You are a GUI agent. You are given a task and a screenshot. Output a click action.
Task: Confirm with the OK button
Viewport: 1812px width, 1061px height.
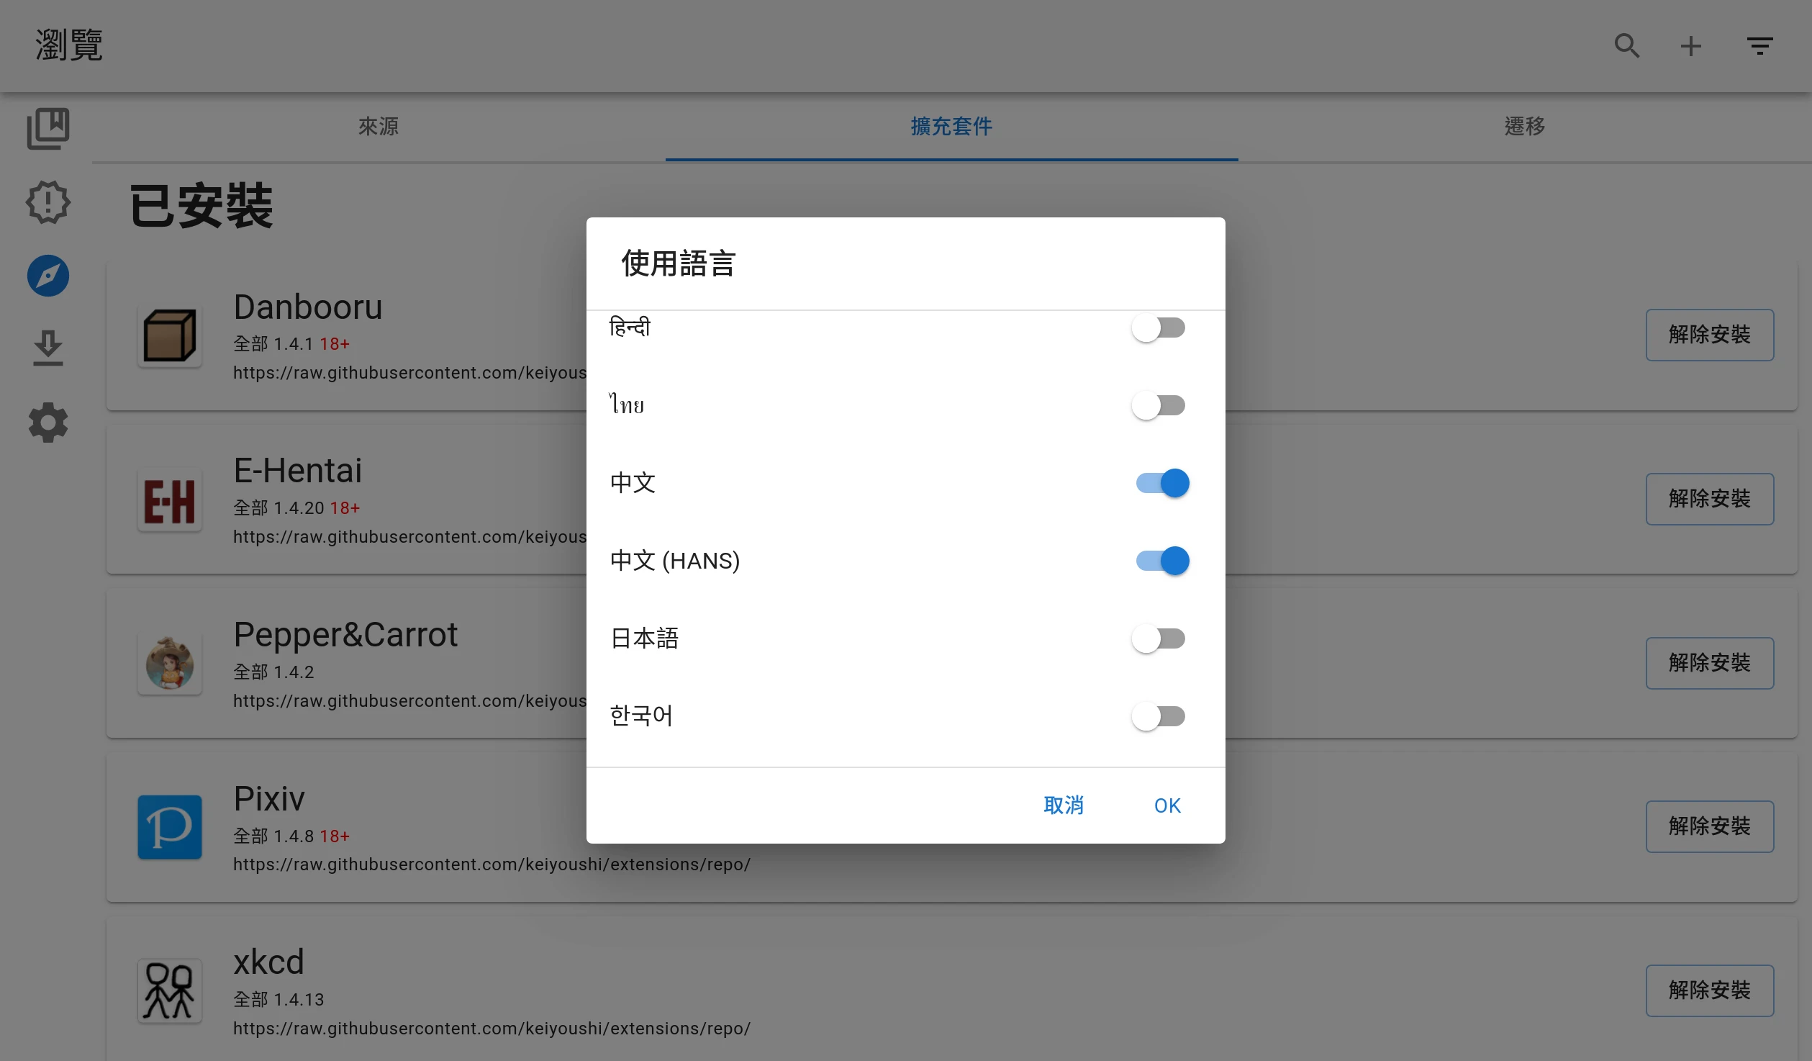point(1167,805)
